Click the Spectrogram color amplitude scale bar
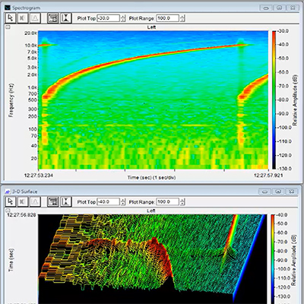Image resolution: width=304 pixels, height=304 pixels. click(274, 100)
